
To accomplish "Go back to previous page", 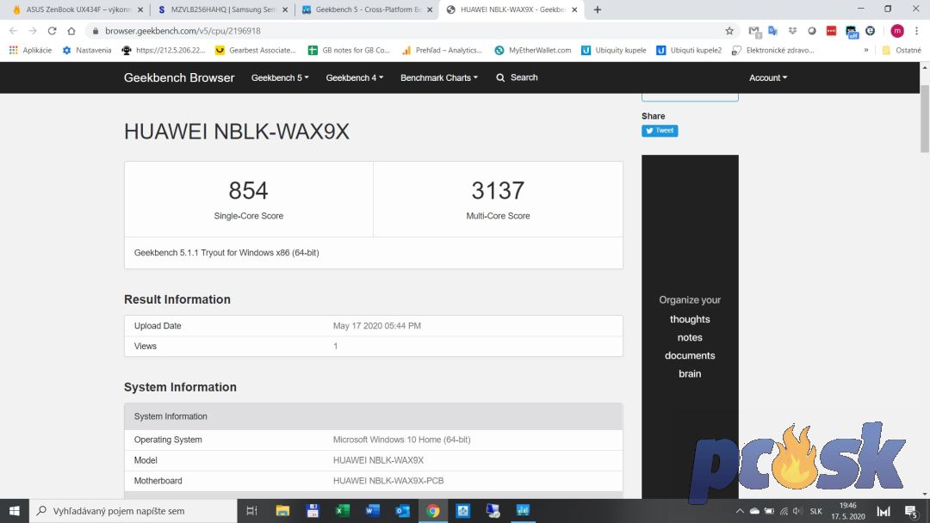I will click(13, 31).
